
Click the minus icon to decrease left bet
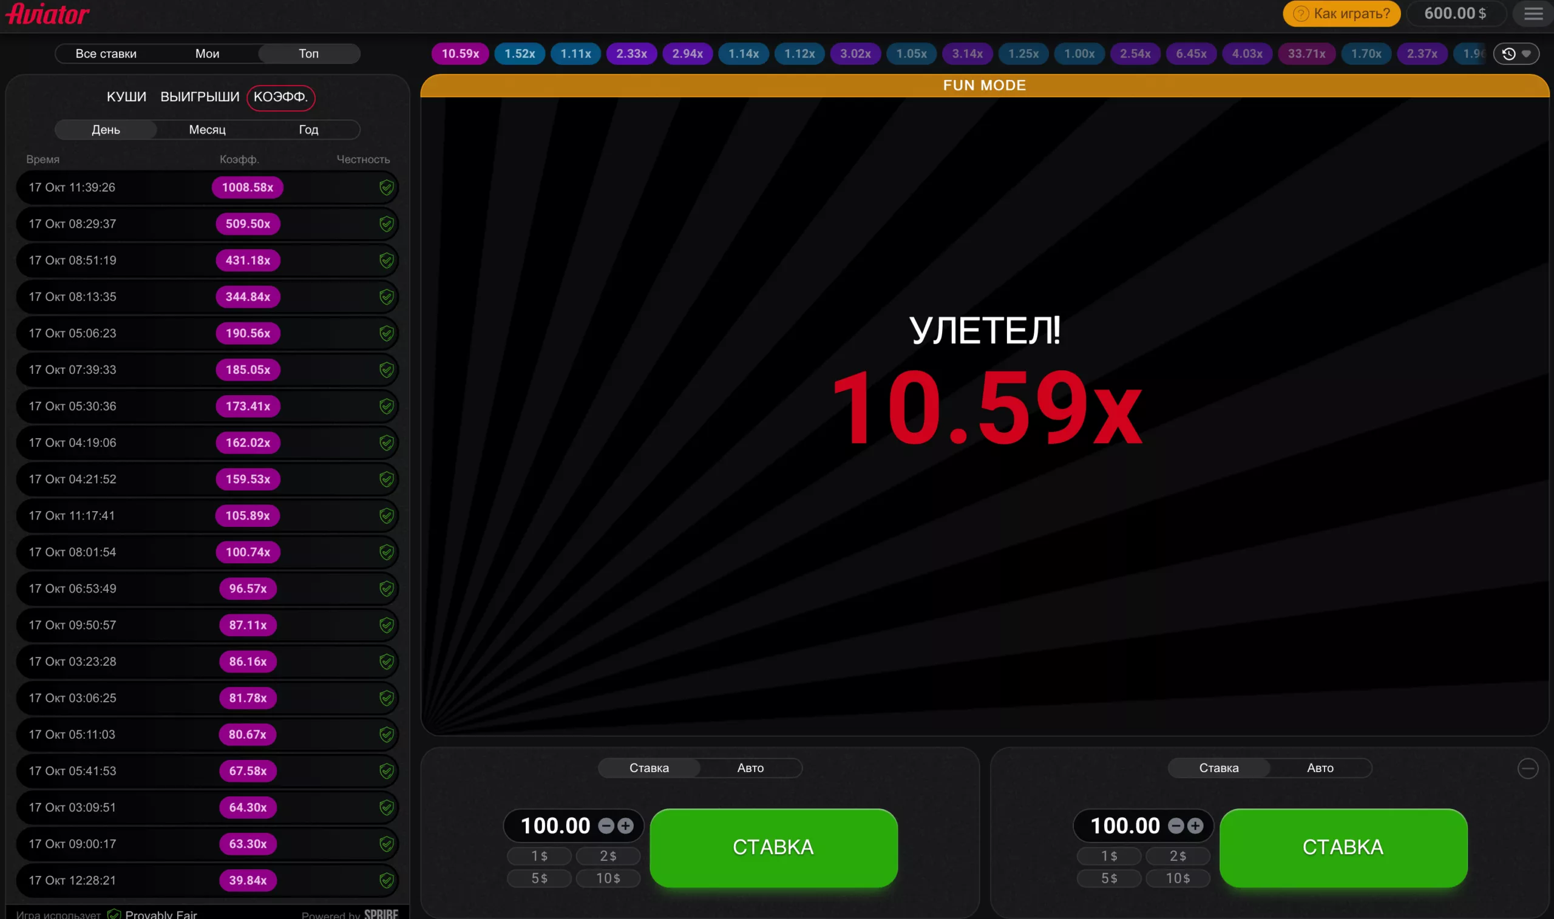[607, 826]
